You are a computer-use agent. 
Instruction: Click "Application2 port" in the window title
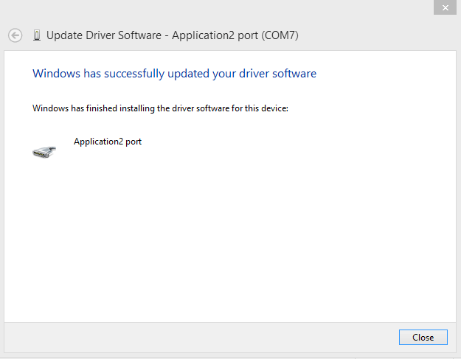click(215, 35)
